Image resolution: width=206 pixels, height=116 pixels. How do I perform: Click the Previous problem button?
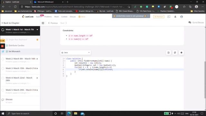click(x=53, y=23)
